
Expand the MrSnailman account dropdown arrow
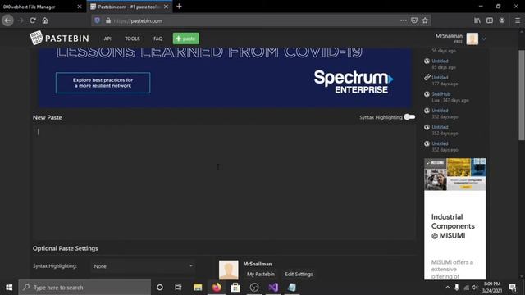[483, 39]
